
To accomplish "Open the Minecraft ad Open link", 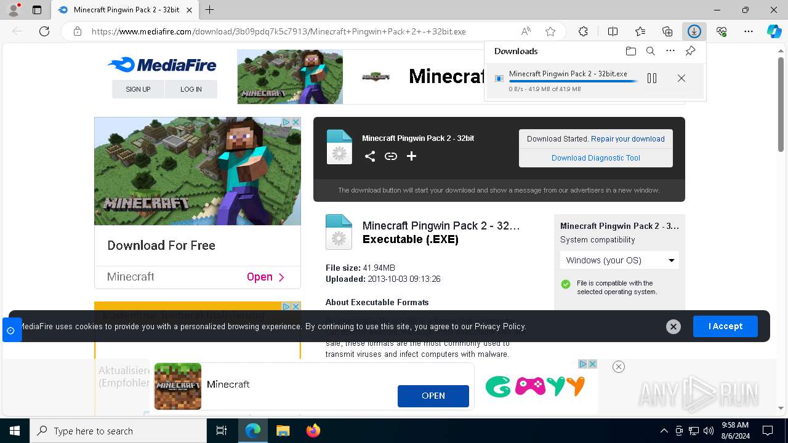I will pos(265,277).
